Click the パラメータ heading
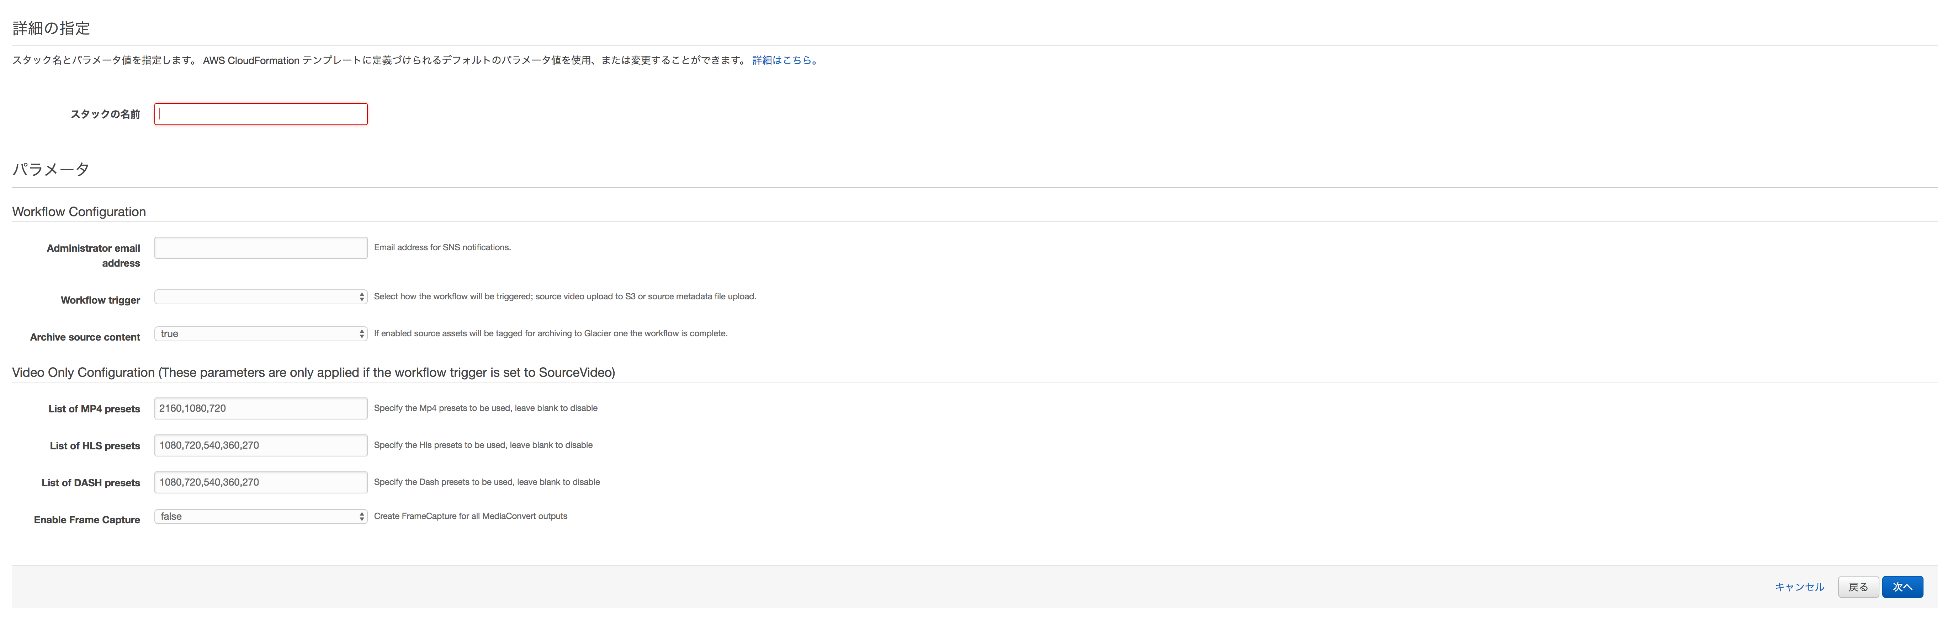1942x620 pixels. (51, 170)
